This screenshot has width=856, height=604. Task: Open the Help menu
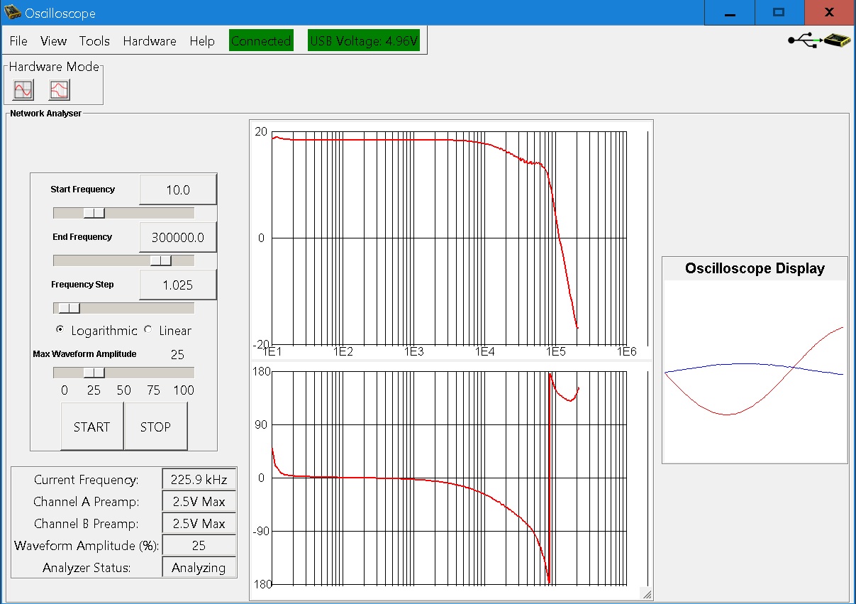pyautogui.click(x=202, y=41)
